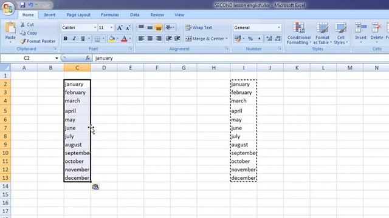Increase font size with Grow Font
The height and width of the screenshot is (218, 389).
point(120,28)
